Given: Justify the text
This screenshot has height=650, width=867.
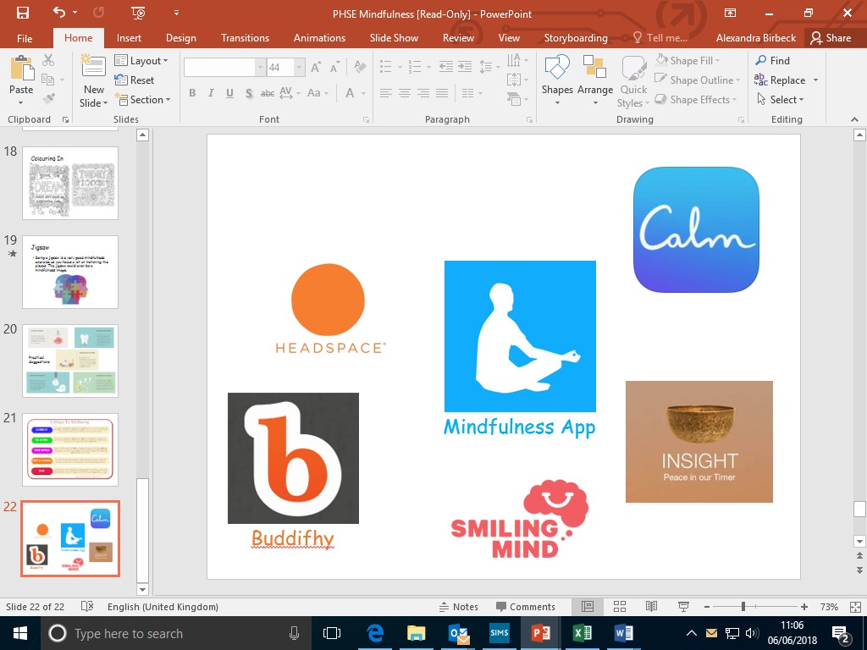Looking at the screenshot, I should click(x=442, y=93).
